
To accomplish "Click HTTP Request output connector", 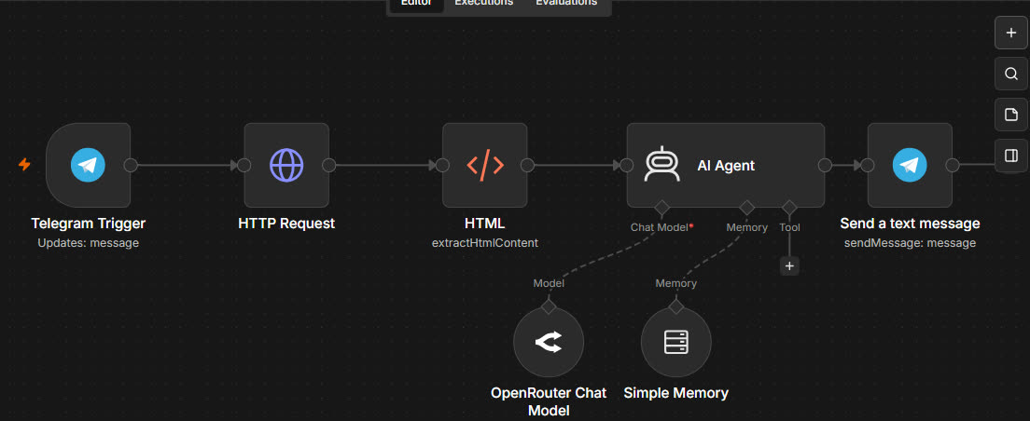I will (329, 165).
